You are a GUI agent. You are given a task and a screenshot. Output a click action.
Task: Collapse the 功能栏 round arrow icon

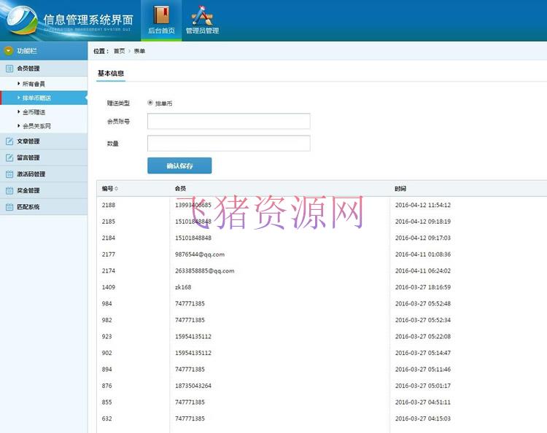(x=9, y=51)
